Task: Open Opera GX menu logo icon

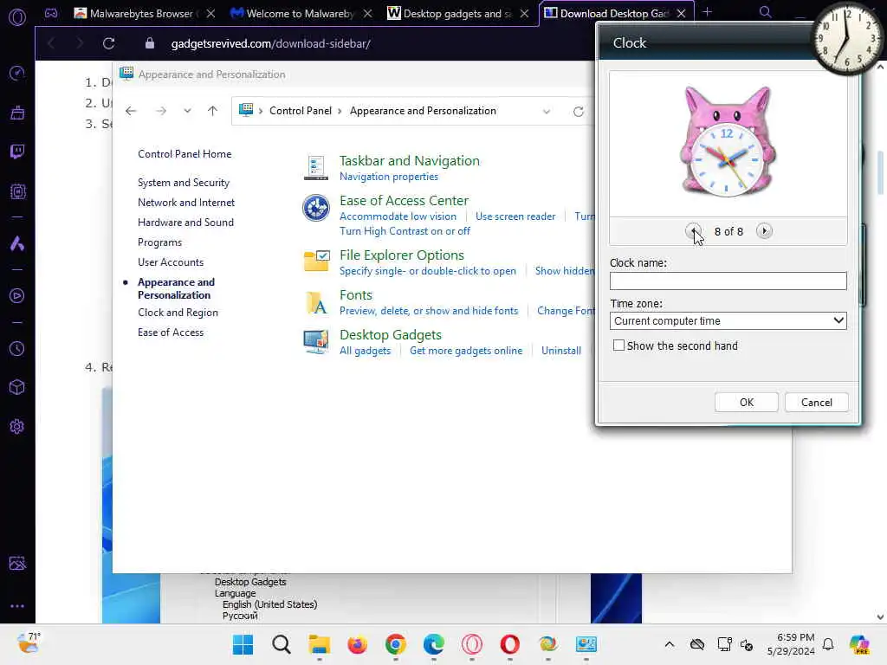Action: (x=17, y=17)
